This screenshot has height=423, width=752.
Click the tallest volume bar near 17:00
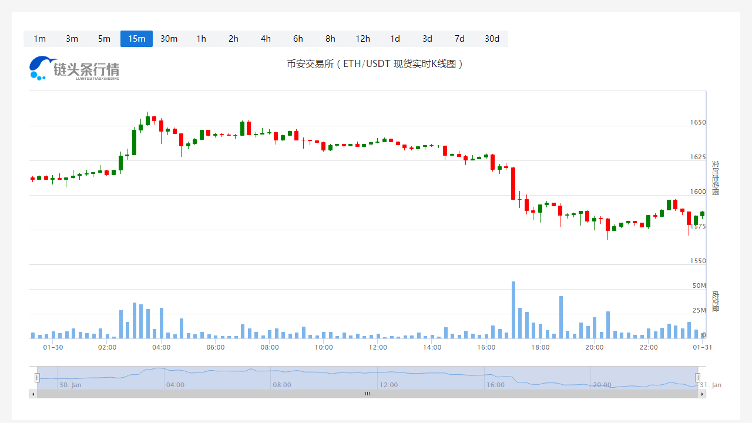click(x=513, y=310)
